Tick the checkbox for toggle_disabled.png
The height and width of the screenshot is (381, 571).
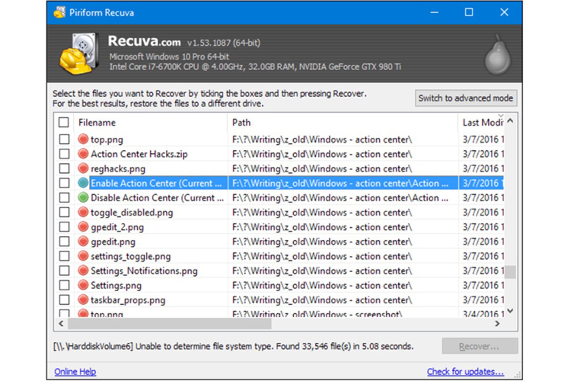click(64, 212)
